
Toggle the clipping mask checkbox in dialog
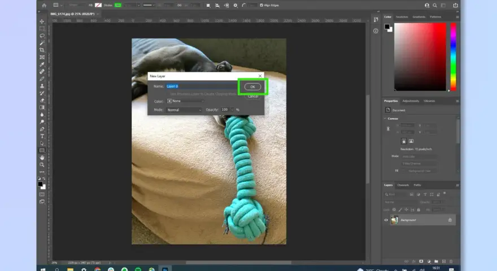168,94
